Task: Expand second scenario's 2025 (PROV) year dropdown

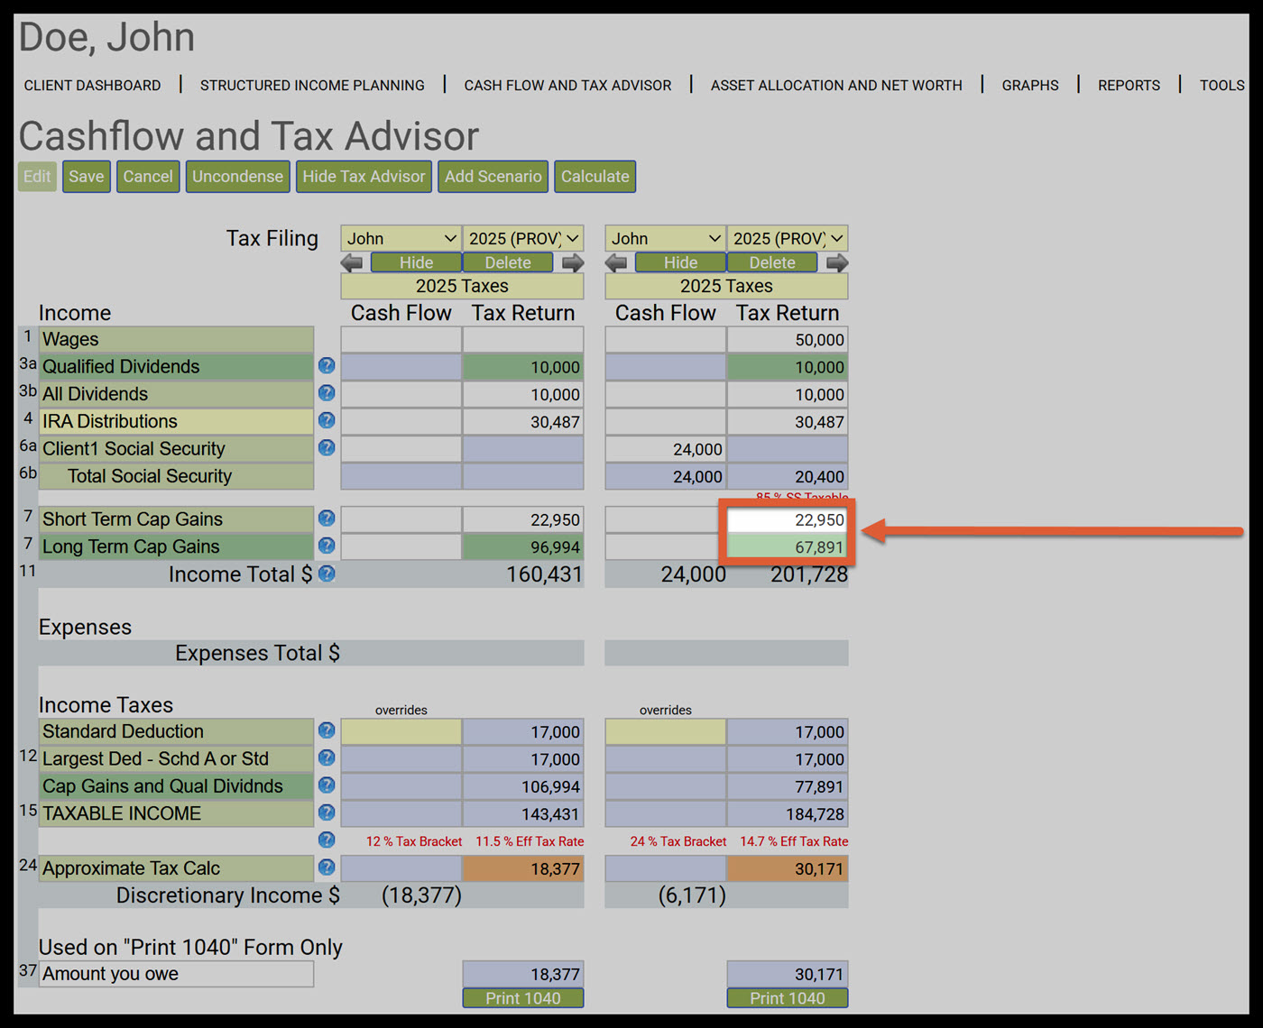Action: [788, 238]
